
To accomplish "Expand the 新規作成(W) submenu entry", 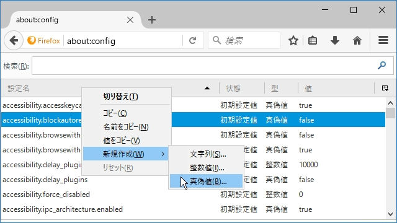I will click(126, 154).
